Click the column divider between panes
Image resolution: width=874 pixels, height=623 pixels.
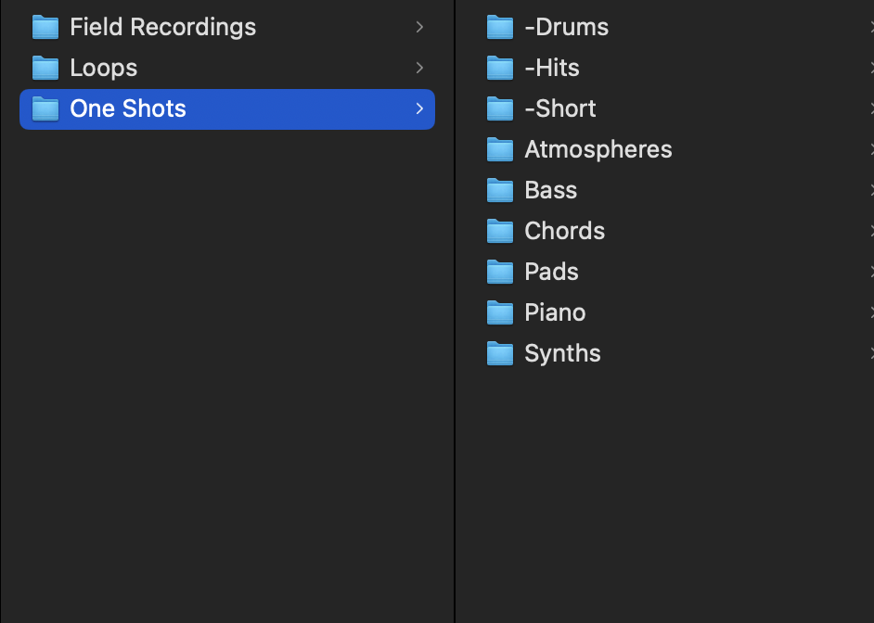tap(455, 371)
